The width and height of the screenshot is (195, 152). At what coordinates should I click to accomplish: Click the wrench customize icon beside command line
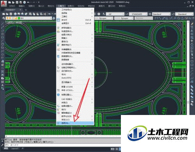pyautogui.click(x=2, y=145)
